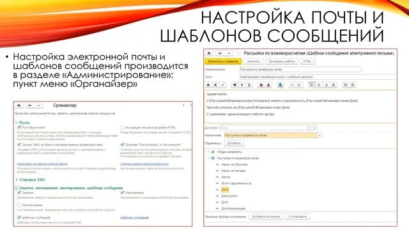Click the Наименование input field
This screenshot has height=230, width=409.
click(x=300, y=70)
